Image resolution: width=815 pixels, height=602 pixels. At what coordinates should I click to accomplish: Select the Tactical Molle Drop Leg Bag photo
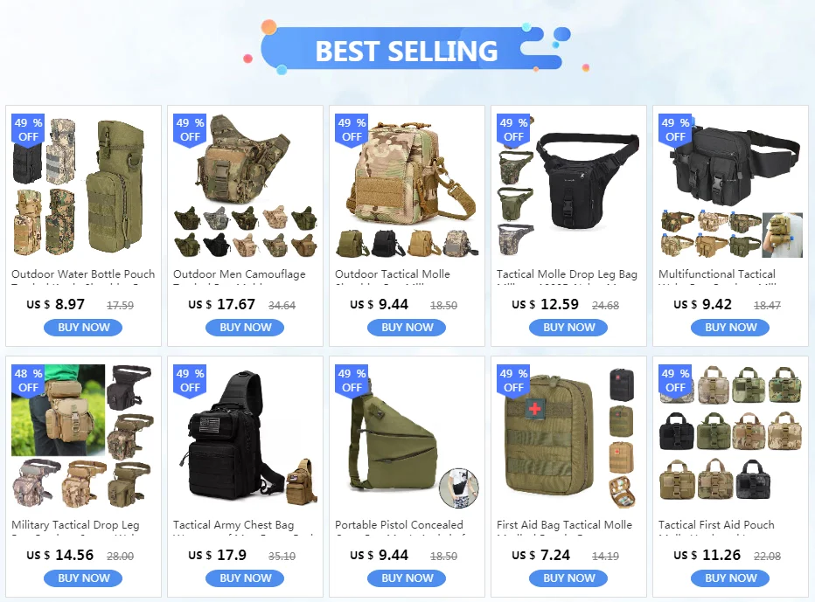coord(568,186)
